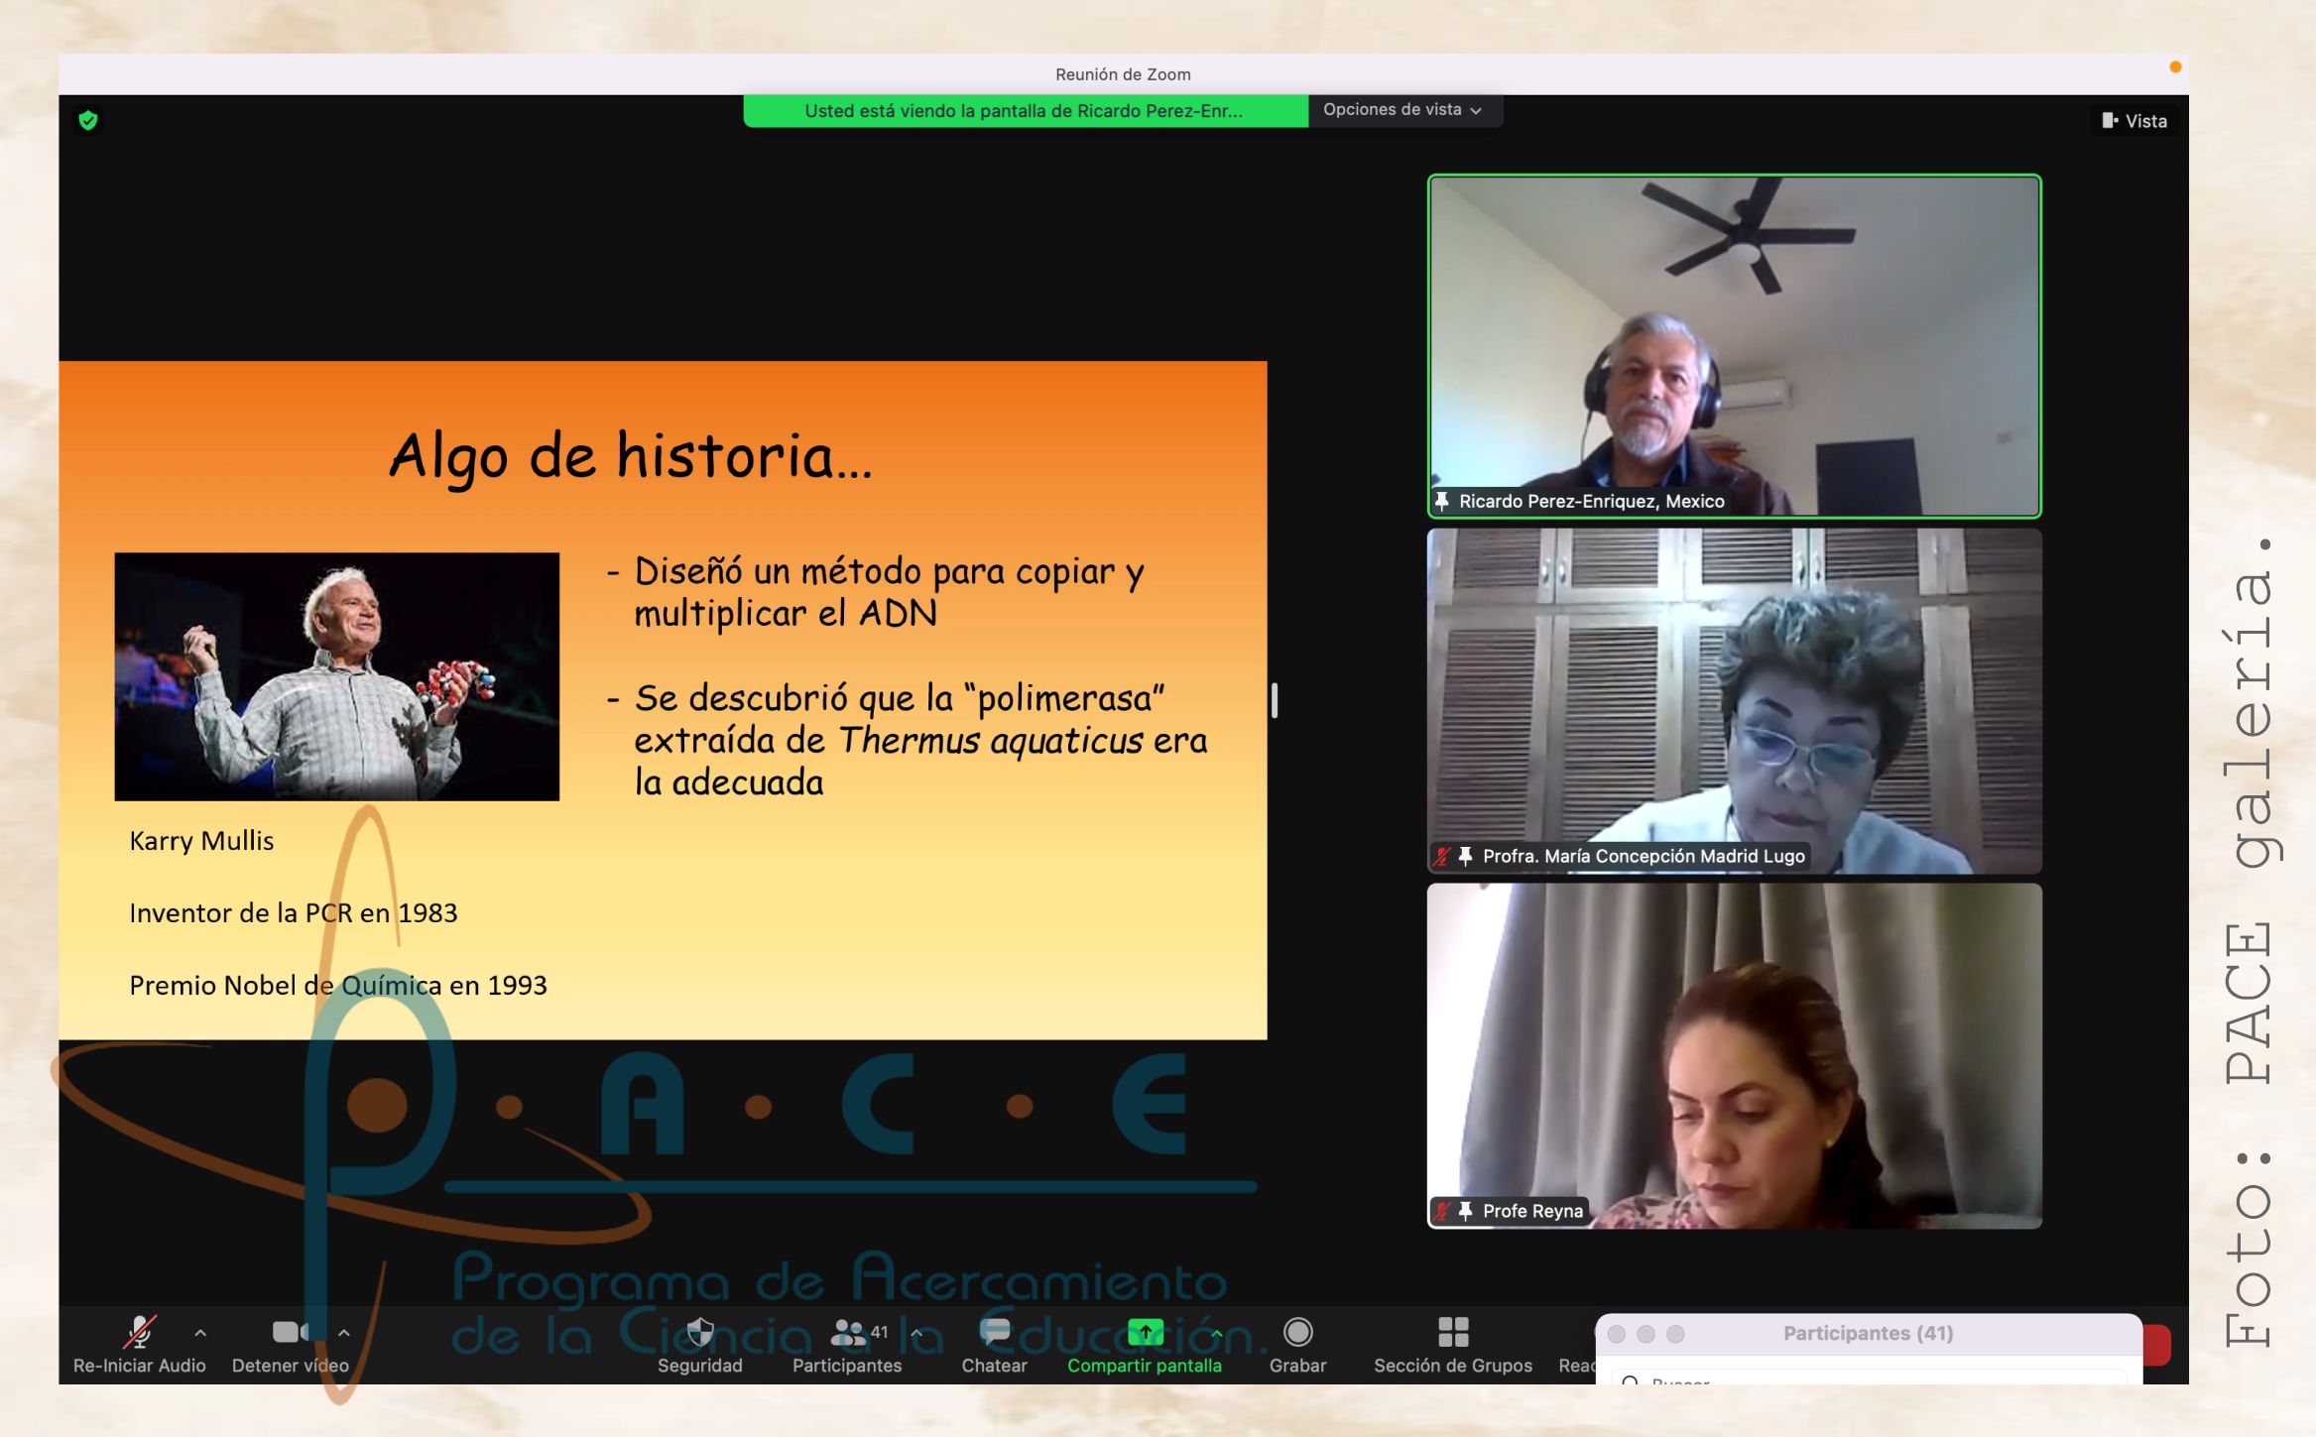
Task: Select Profra. María Concepción Madrid Lugo video
Action: [1735, 700]
